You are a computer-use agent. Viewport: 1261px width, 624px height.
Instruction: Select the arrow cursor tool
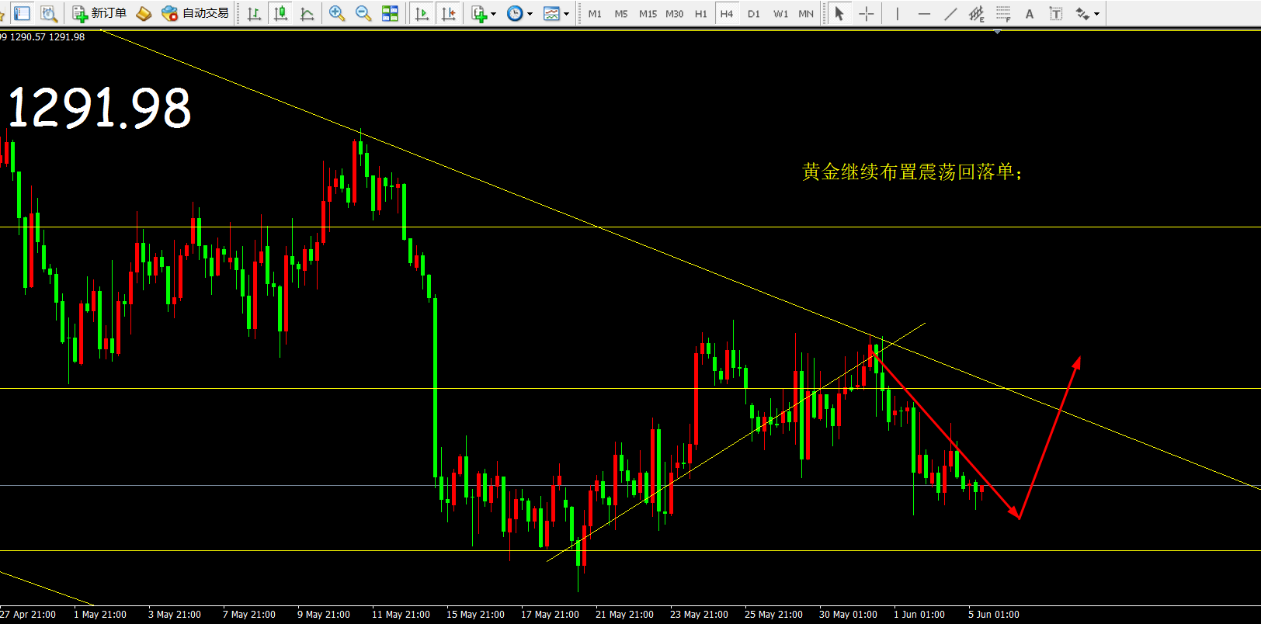tap(839, 13)
